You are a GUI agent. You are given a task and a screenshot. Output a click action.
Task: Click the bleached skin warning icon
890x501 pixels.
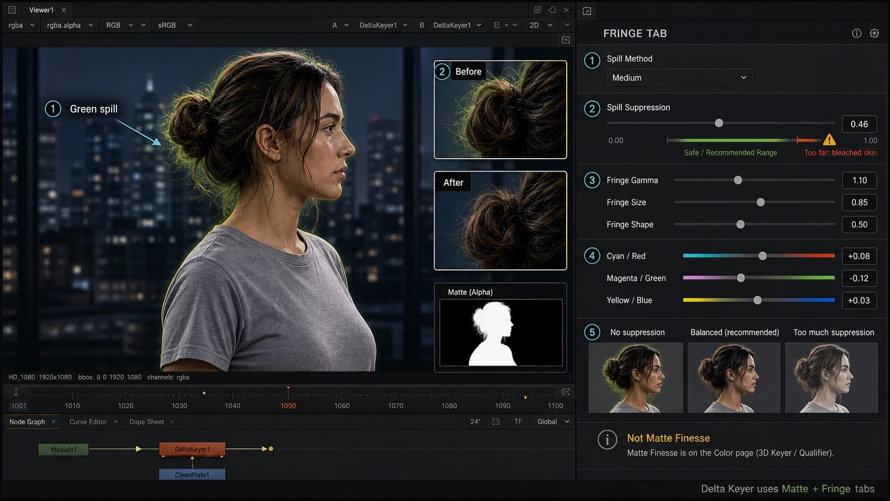[829, 140]
